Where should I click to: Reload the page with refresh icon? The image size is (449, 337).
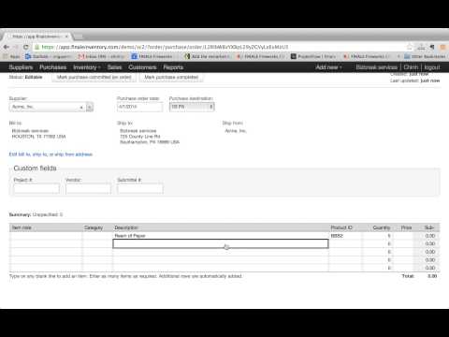point(26,47)
